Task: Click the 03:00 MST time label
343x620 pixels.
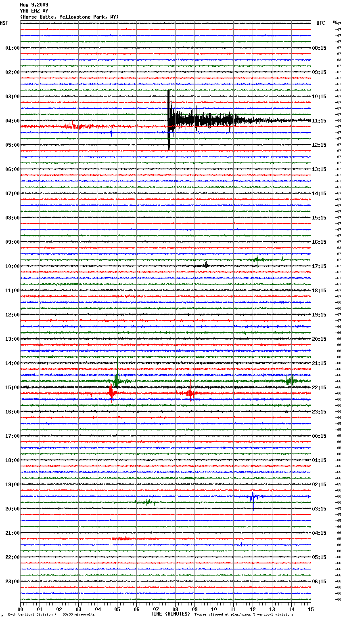Action: point(13,97)
